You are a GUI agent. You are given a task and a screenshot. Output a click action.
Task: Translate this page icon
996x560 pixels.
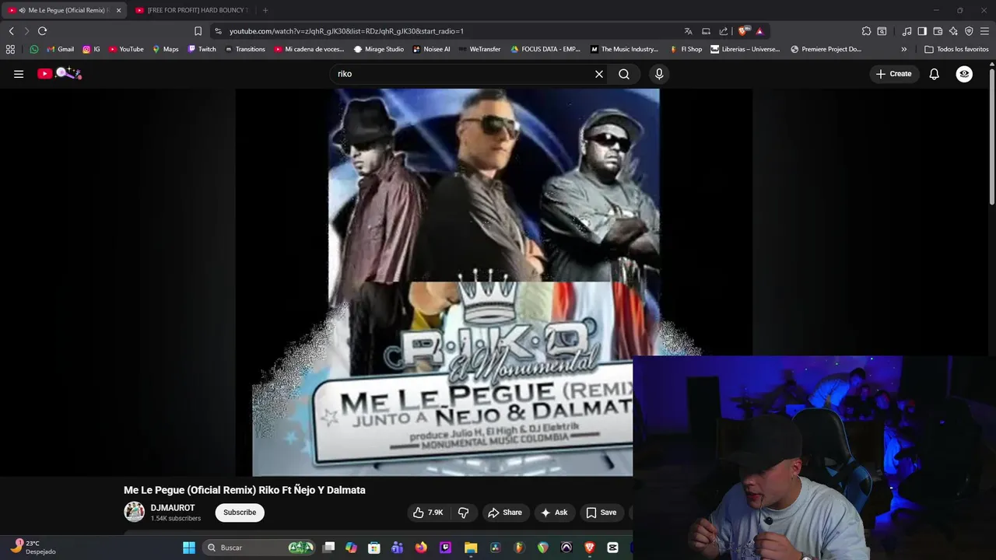click(x=688, y=31)
